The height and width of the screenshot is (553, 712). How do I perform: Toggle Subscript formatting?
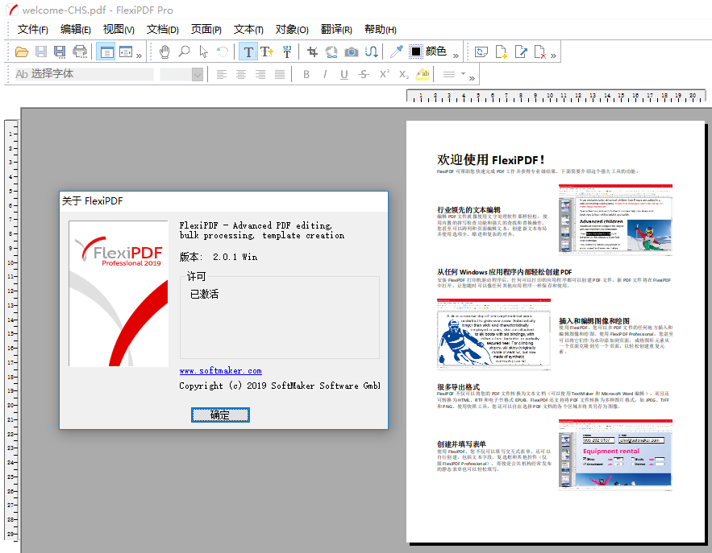point(404,74)
